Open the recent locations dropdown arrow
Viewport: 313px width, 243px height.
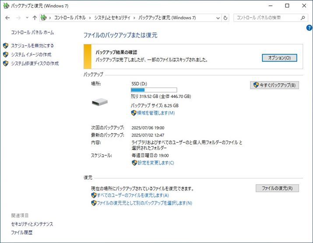click(x=27, y=18)
